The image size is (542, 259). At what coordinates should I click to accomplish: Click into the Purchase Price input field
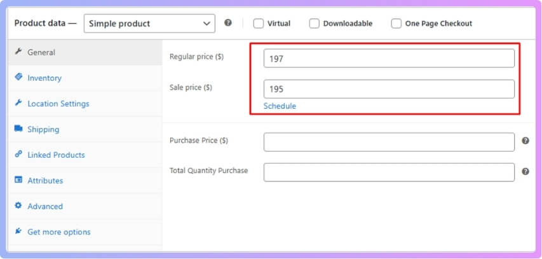click(x=389, y=142)
